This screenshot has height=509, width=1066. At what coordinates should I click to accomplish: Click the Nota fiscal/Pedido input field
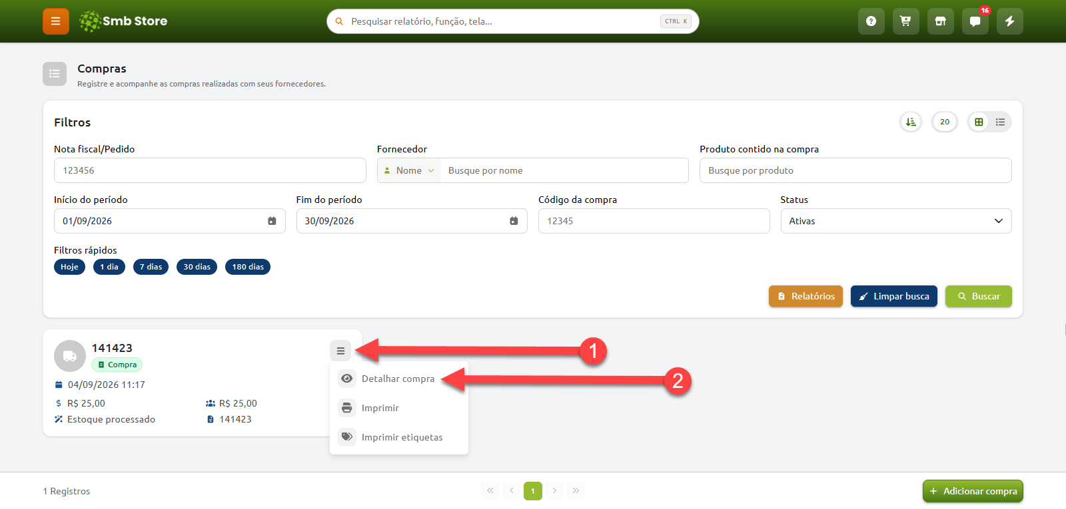tap(210, 170)
